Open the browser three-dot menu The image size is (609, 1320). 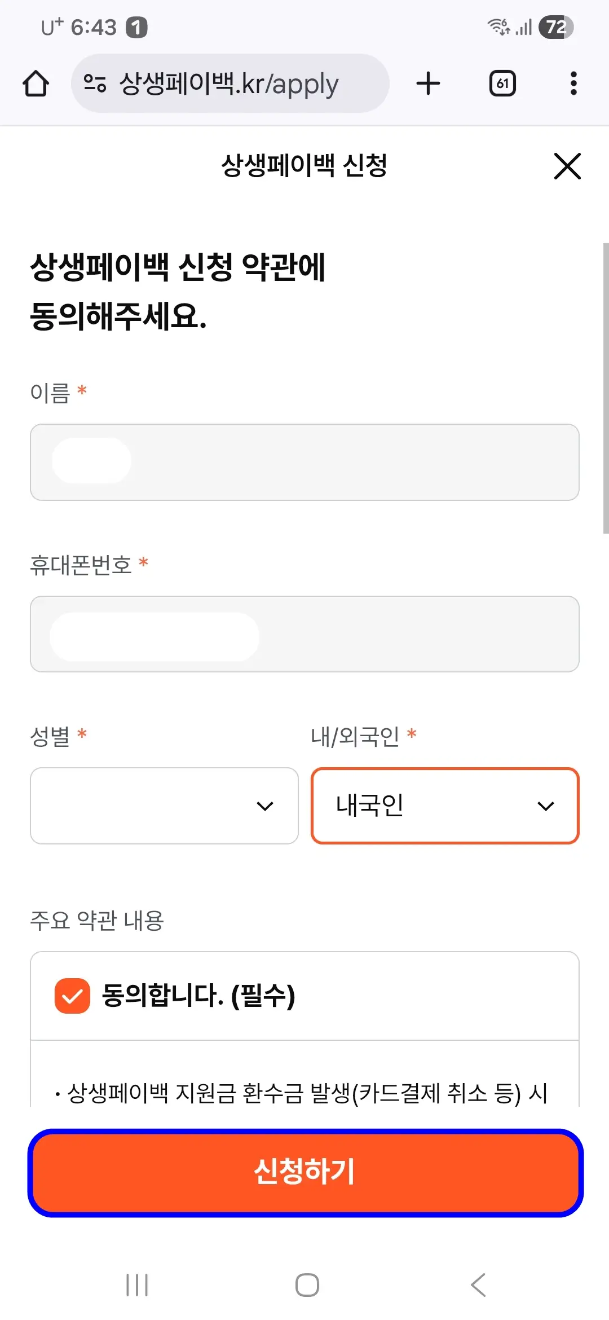573,83
